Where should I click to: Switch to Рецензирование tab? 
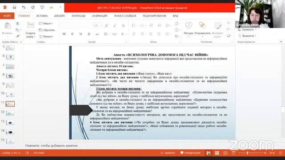(x=155, y=16)
